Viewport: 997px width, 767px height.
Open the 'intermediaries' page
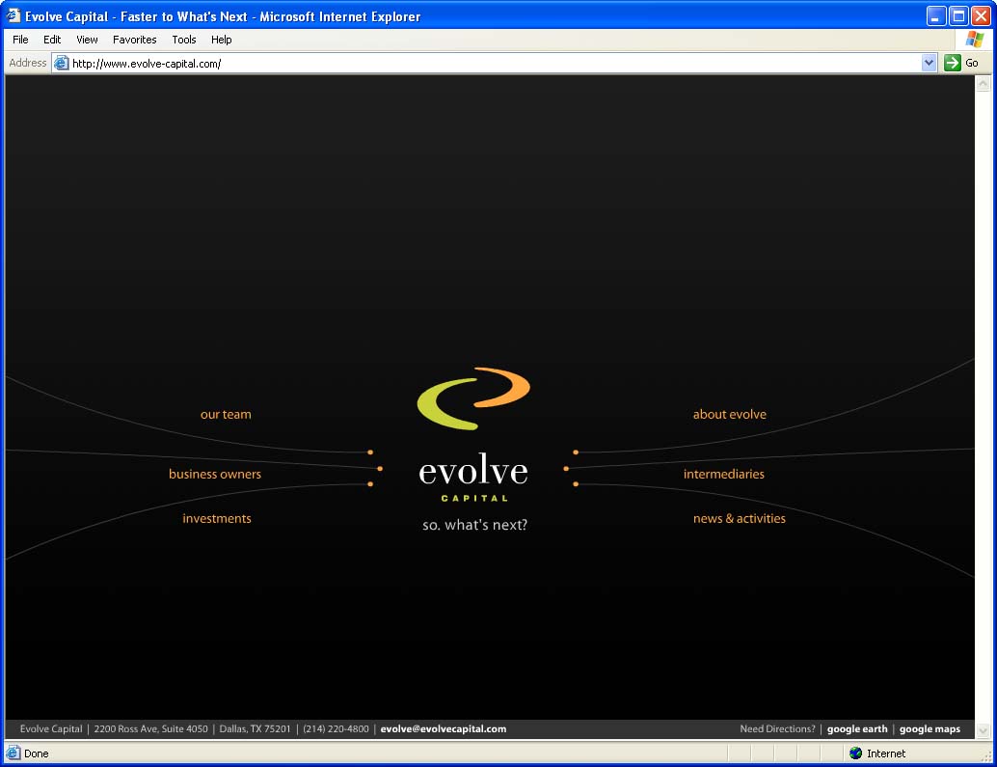(x=723, y=475)
